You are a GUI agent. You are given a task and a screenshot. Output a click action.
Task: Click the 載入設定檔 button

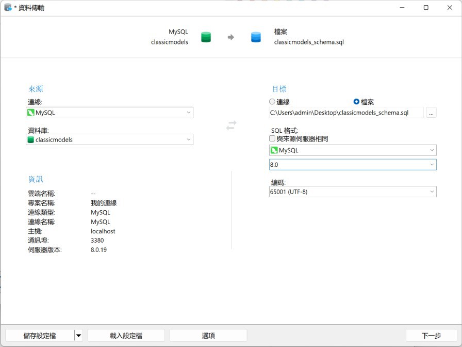tap(125, 335)
